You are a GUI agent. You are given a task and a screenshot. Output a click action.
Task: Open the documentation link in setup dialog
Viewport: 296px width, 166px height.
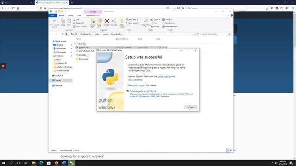pyautogui.click(x=136, y=79)
